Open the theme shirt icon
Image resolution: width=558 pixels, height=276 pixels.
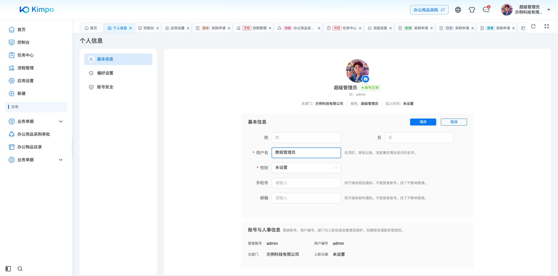[472, 10]
